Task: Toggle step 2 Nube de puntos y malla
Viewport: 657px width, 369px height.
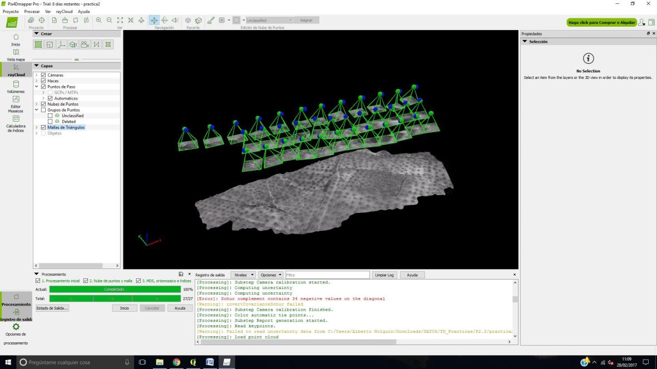Action: pos(86,281)
